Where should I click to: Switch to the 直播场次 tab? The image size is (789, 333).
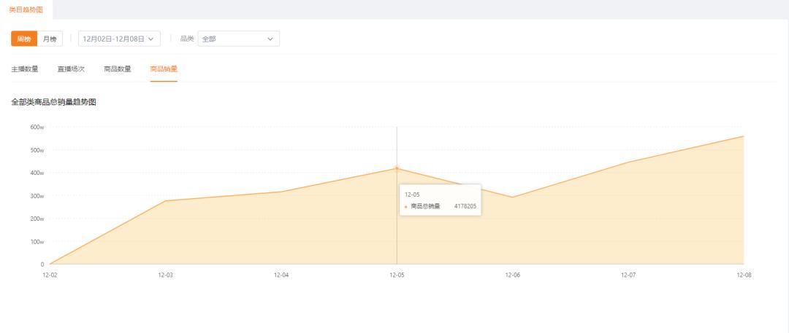71,69
